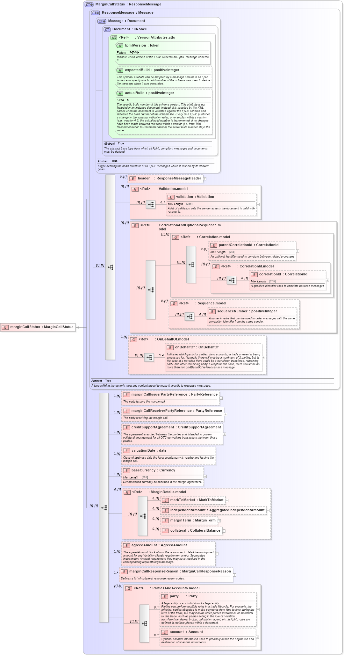Click the Sequence.model group G icon

pos(174,304)
